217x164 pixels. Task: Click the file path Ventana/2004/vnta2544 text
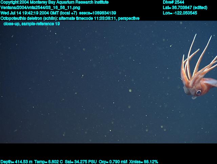pos(40,7)
